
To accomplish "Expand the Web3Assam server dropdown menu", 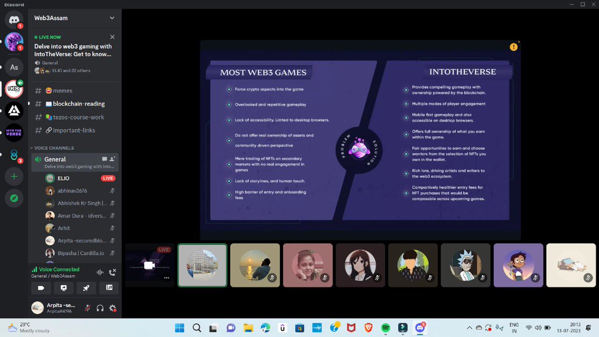I will pos(112,18).
